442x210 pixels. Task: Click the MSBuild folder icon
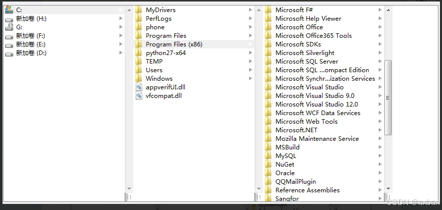tap(268, 147)
